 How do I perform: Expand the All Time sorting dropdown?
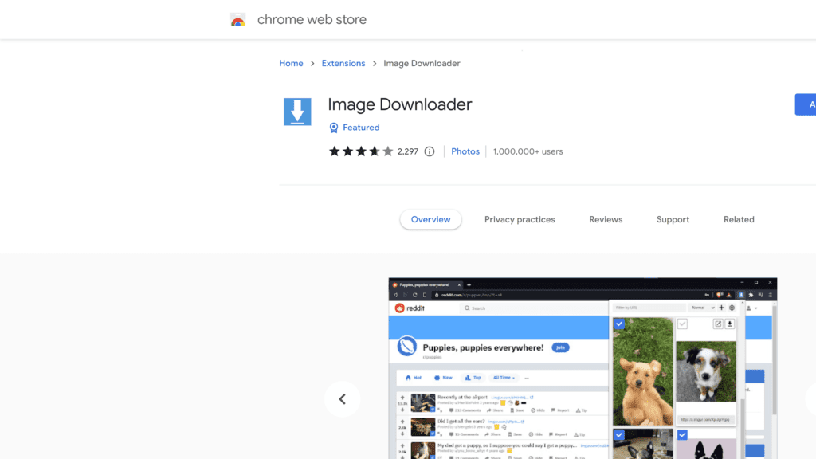pos(504,378)
